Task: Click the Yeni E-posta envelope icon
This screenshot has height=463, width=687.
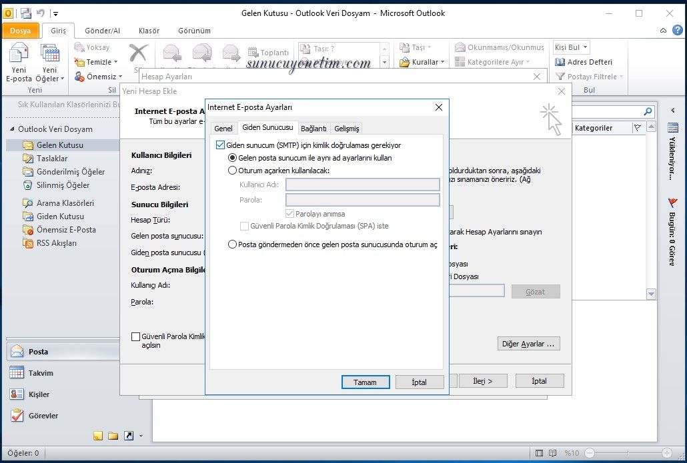Action: pyautogui.click(x=19, y=54)
